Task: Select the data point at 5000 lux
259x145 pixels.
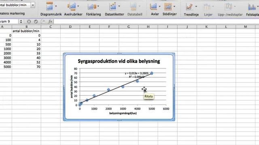Action: 152,73
